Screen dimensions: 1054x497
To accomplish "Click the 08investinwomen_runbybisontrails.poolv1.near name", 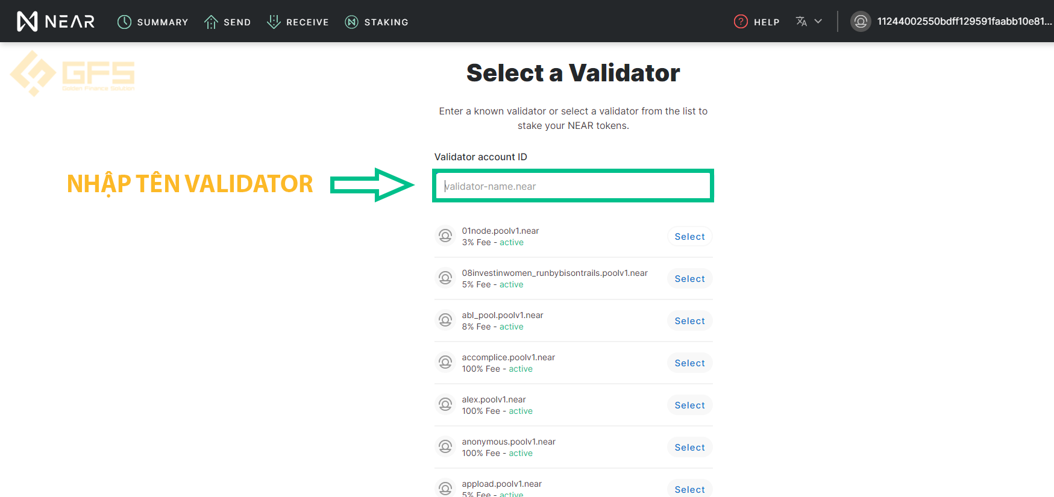I will click(x=554, y=273).
